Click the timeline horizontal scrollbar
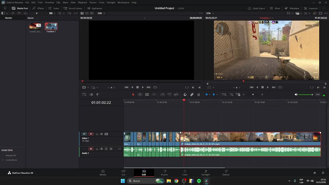 pyautogui.click(x=174, y=168)
